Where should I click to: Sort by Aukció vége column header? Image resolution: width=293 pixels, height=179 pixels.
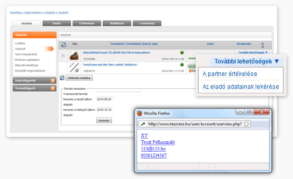(x=150, y=44)
